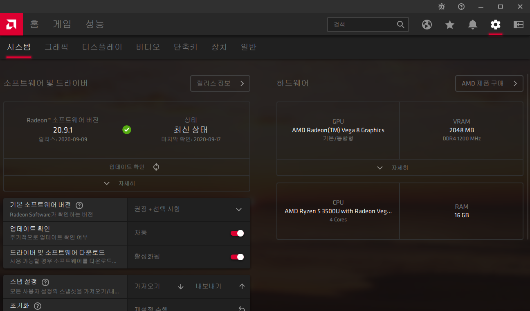Screen dimensions: 530x311
Task: Click 업데이트 확인 button in version panel
Action: click(x=126, y=167)
